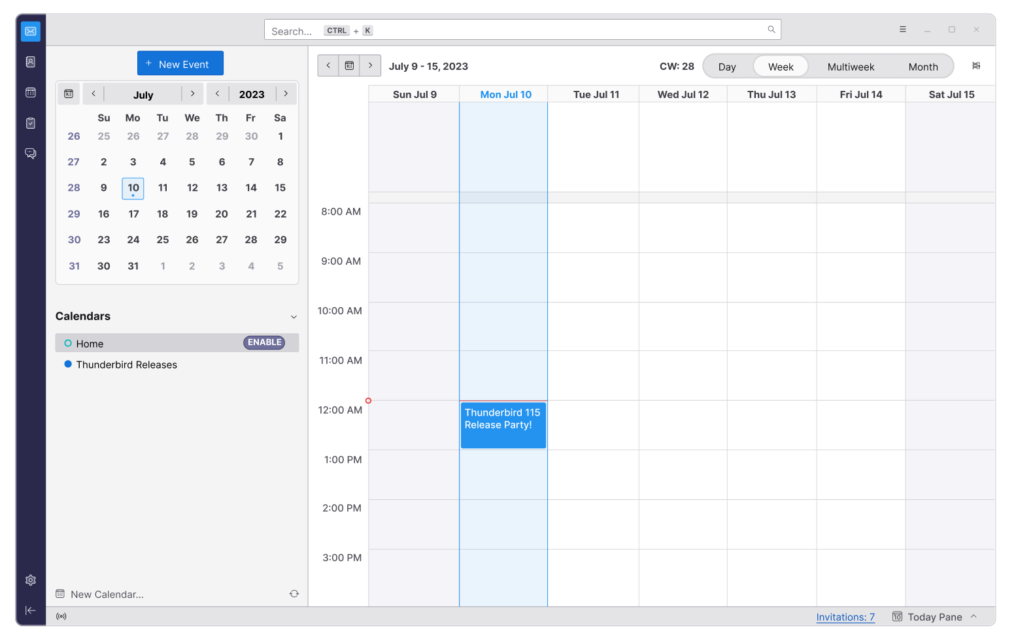
Task: Switch to Day view
Action: coord(727,67)
